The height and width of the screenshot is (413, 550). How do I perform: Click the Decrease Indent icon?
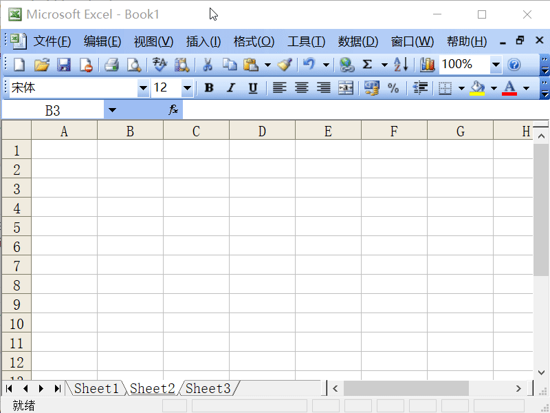point(420,87)
